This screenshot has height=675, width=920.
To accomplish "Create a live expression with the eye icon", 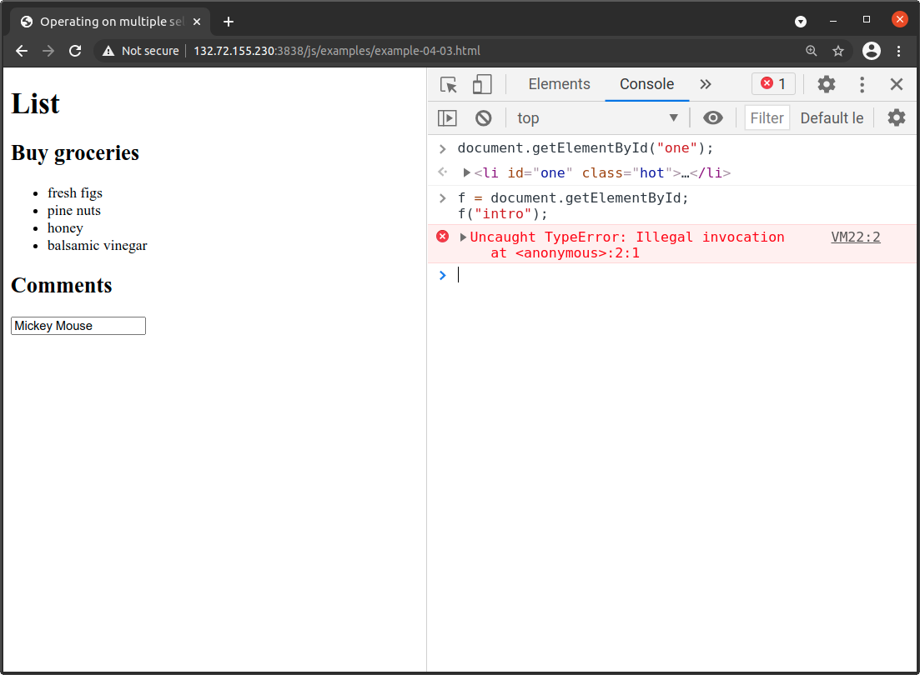I will (713, 117).
